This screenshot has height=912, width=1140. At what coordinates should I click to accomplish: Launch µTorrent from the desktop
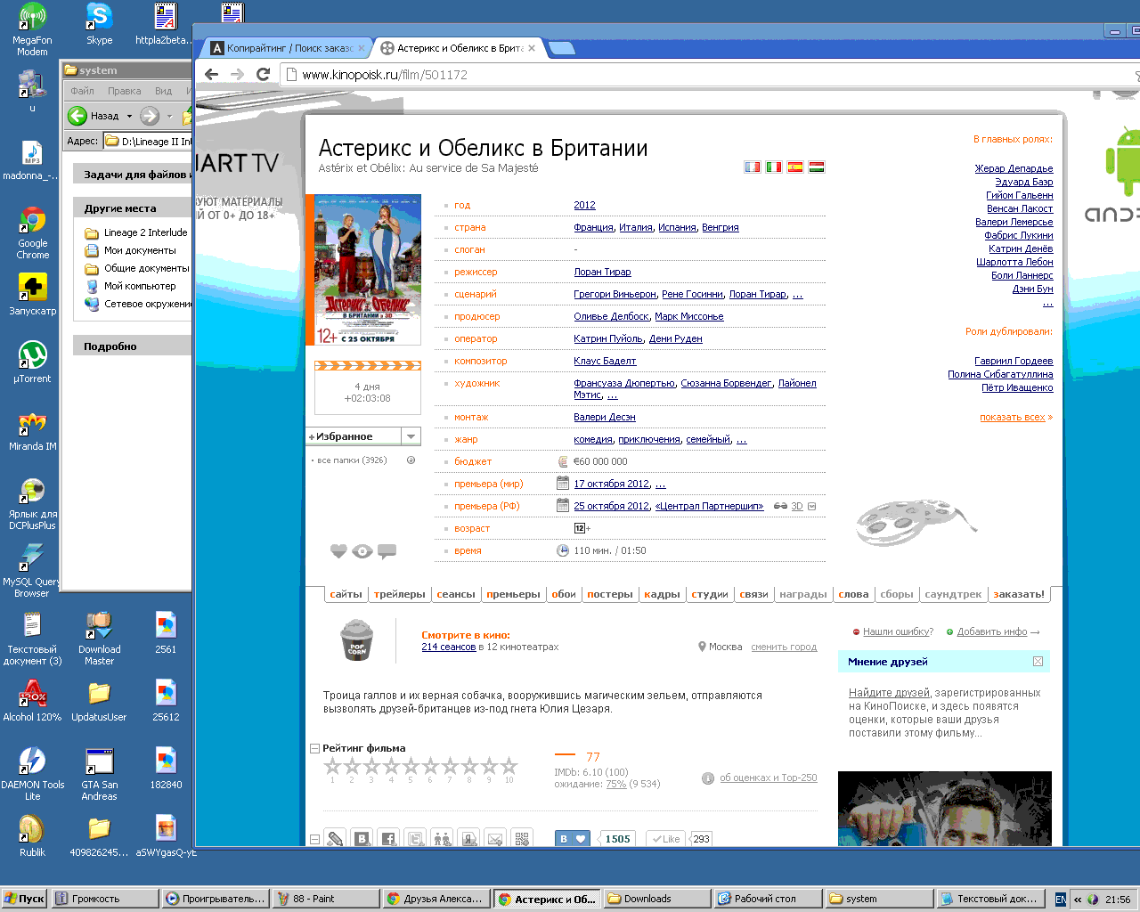pyautogui.click(x=33, y=362)
